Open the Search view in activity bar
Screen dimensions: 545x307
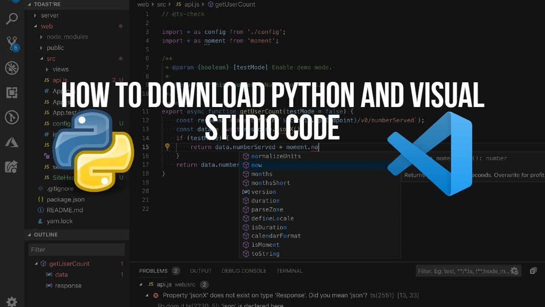coord(12,19)
